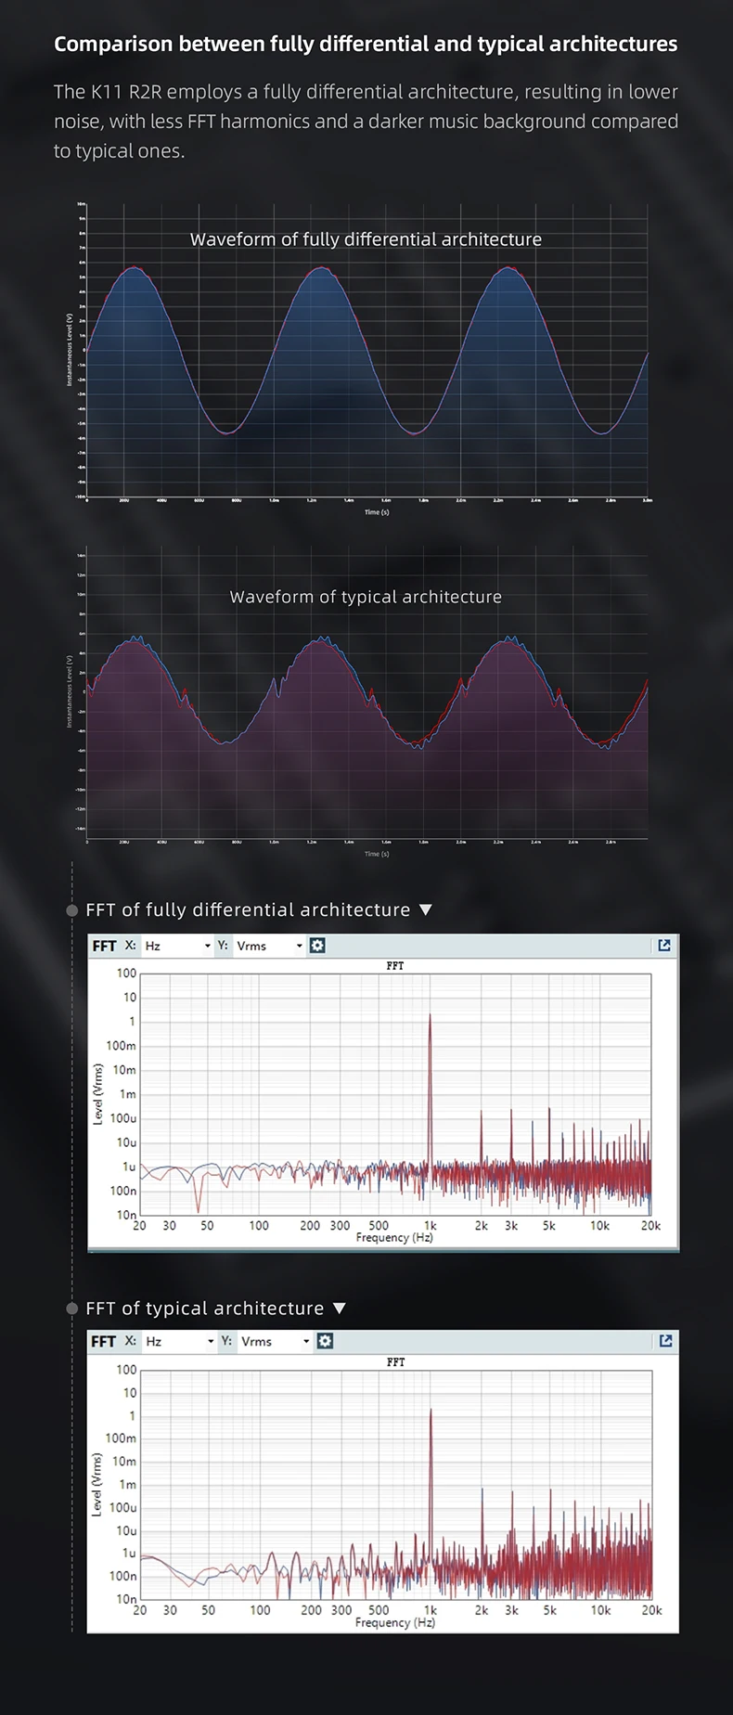This screenshot has height=1715, width=733.
Task: Open settings gear in typical architecture FFT panel
Action: pyautogui.click(x=325, y=1341)
